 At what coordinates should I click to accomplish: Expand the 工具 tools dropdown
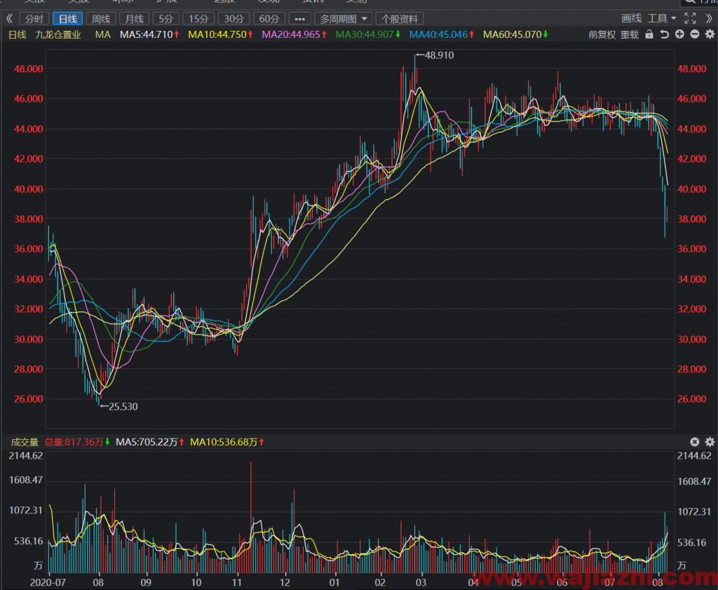pyautogui.click(x=662, y=18)
